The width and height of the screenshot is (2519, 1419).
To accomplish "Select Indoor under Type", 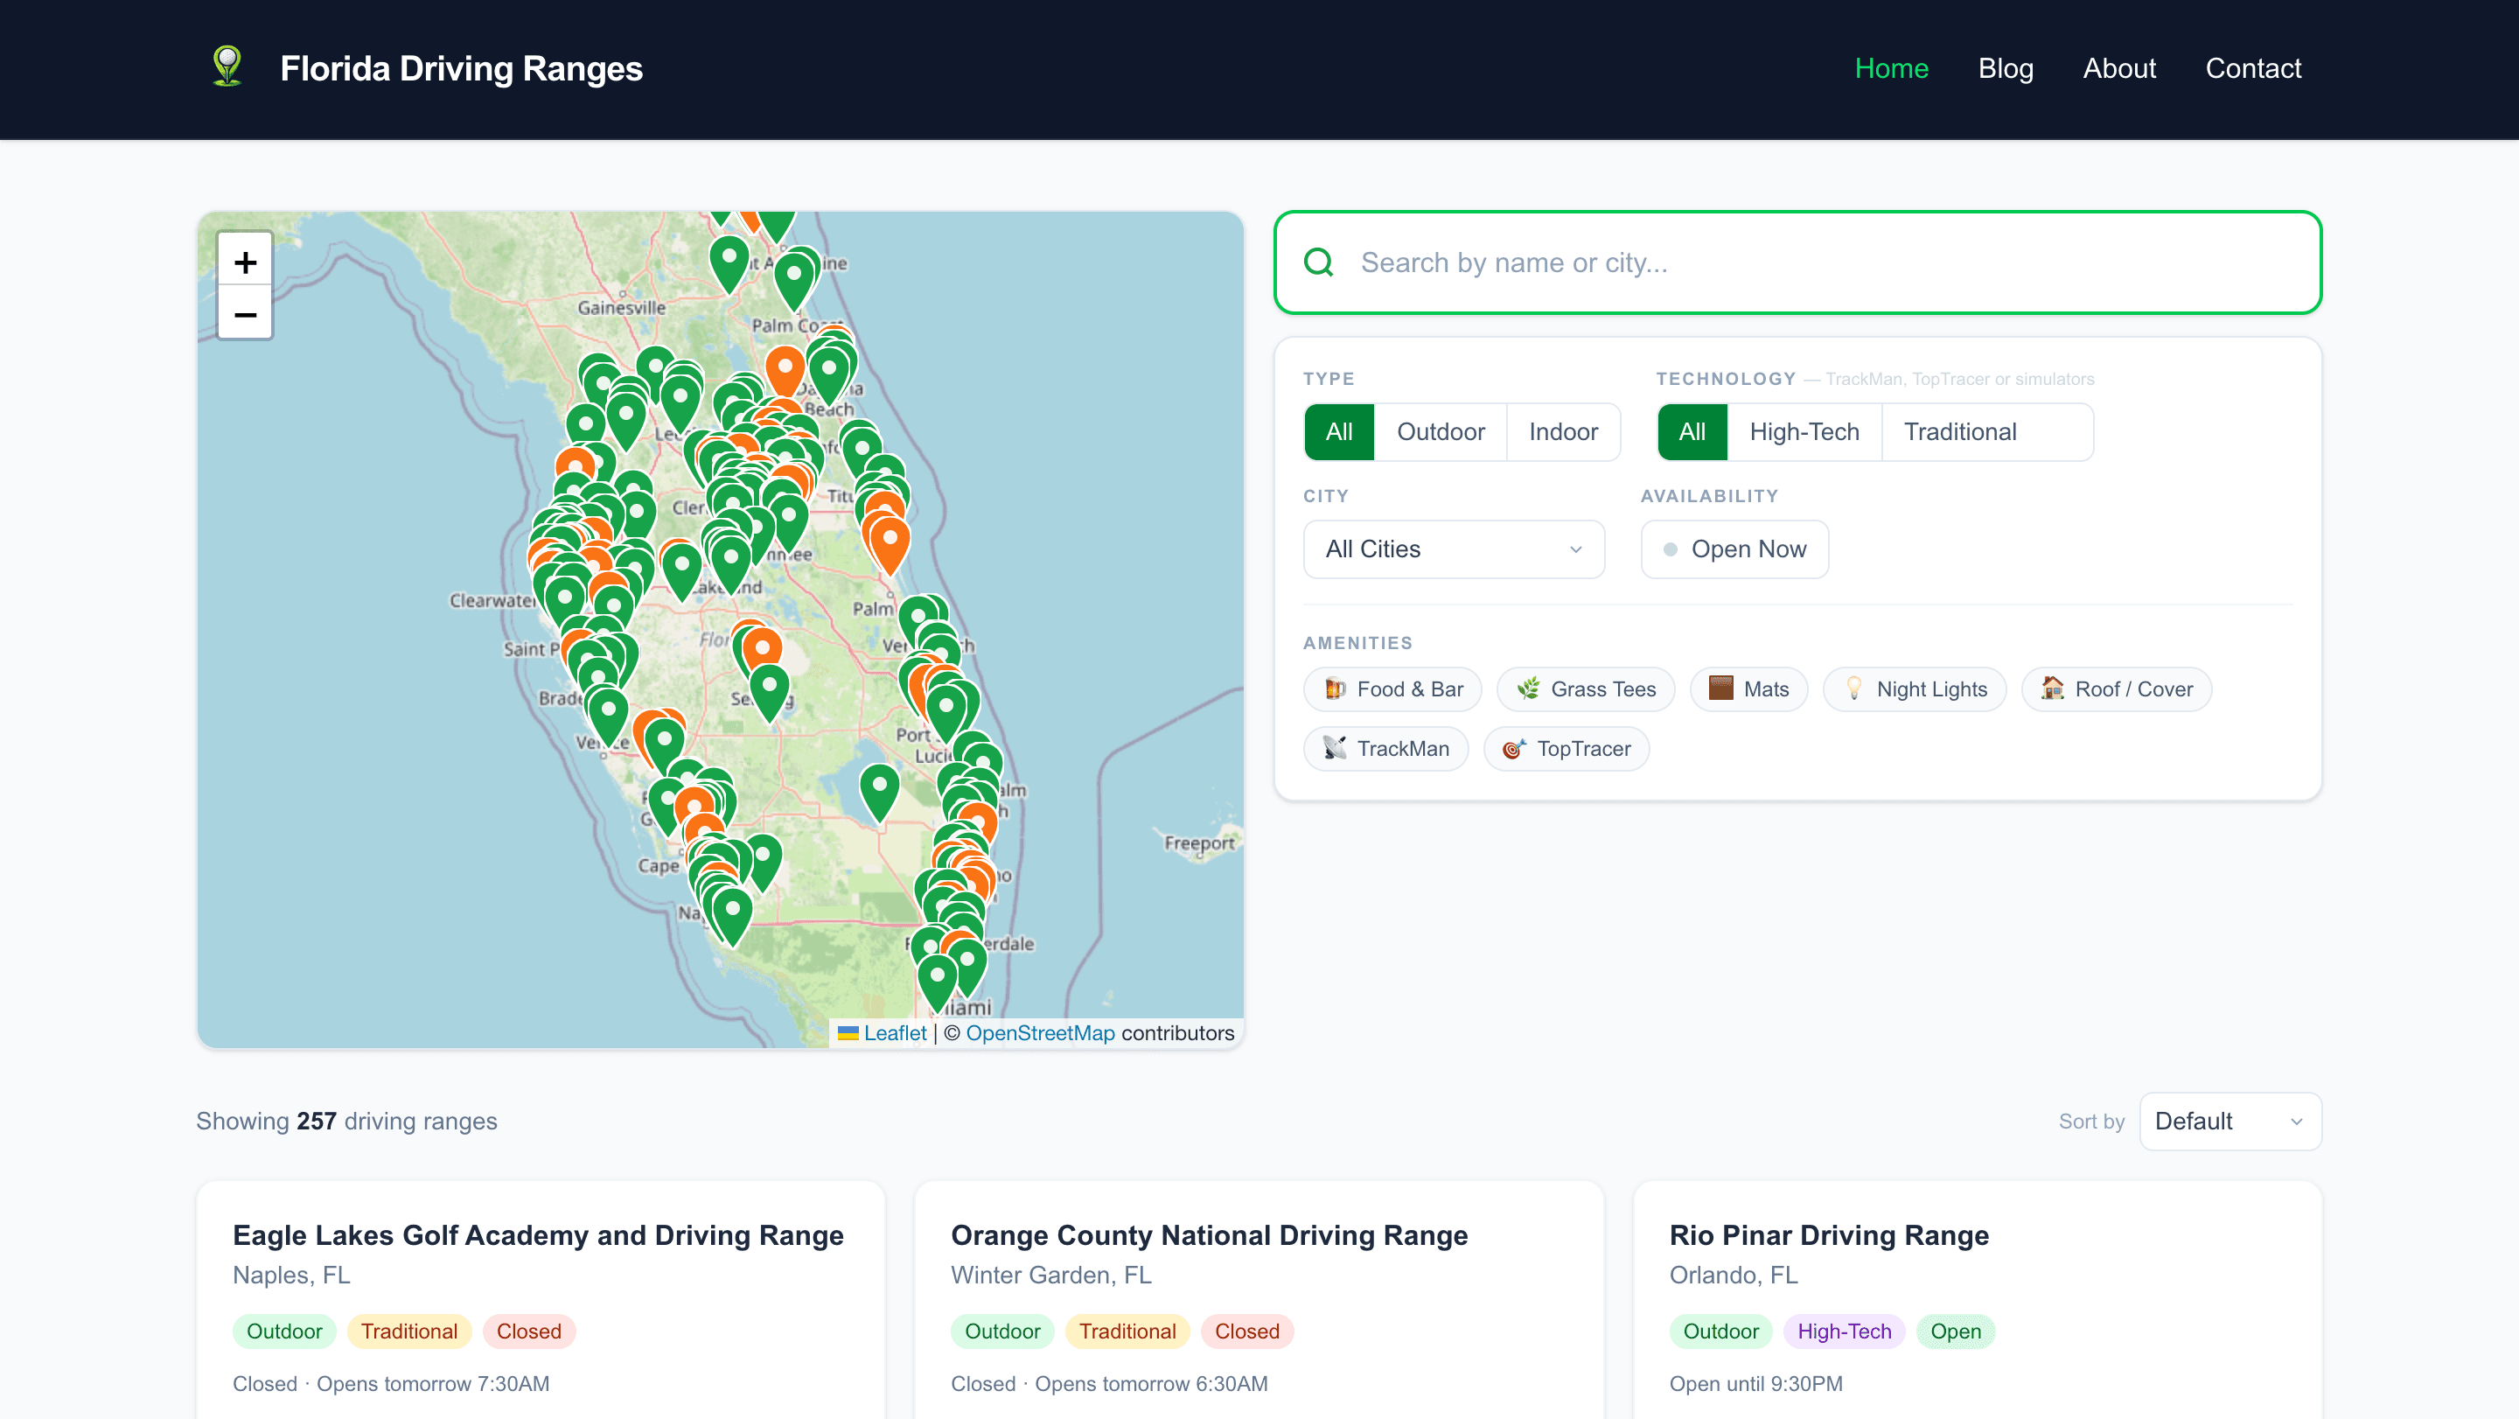I will [1563, 431].
